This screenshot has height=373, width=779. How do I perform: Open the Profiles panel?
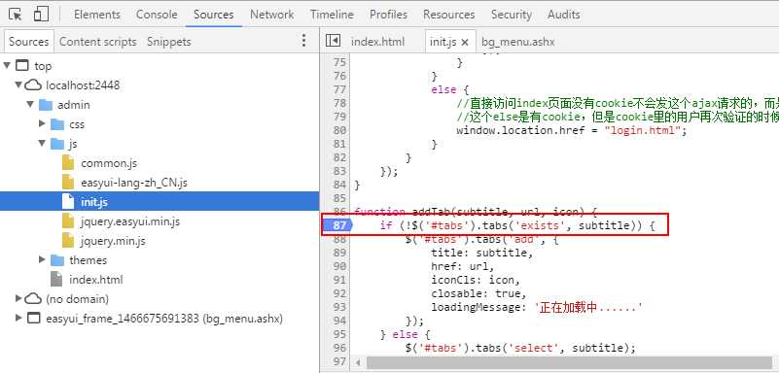pos(388,15)
